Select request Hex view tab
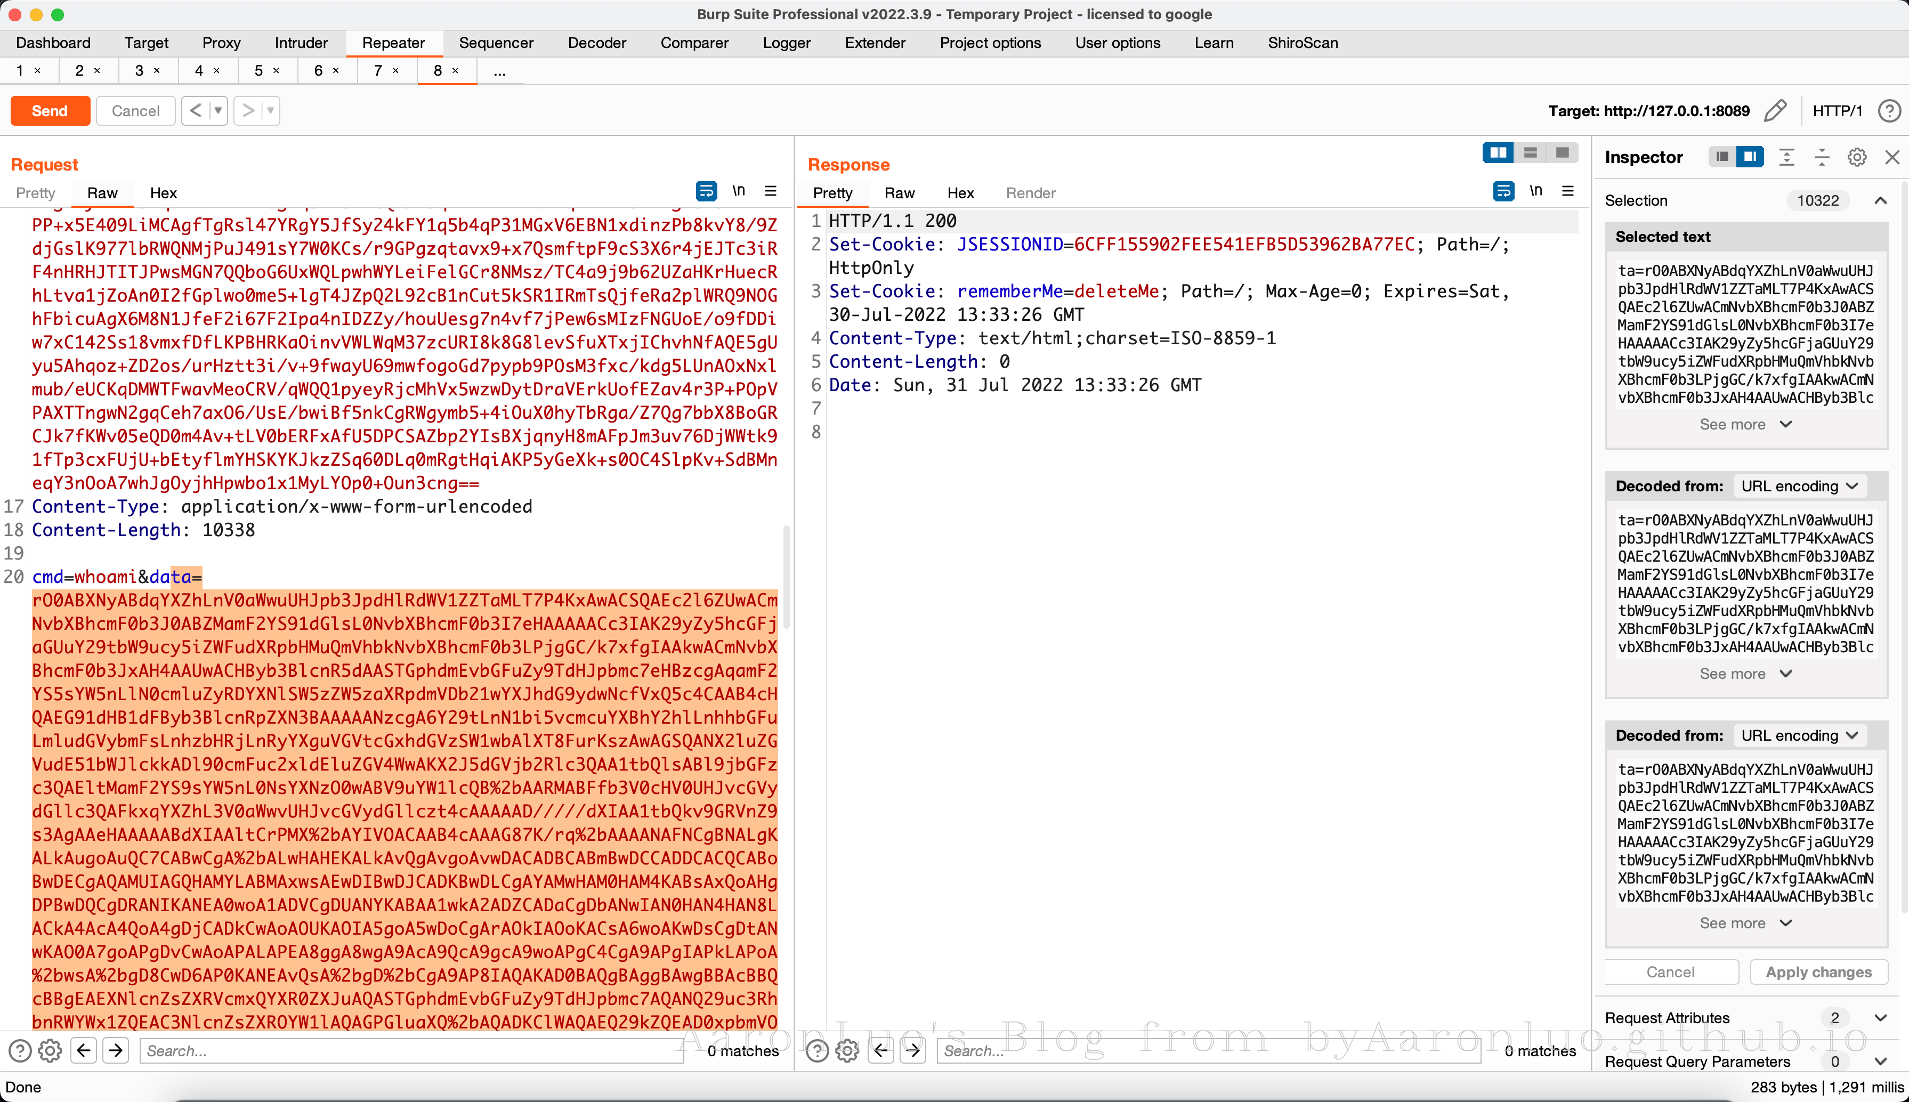 tap(164, 193)
